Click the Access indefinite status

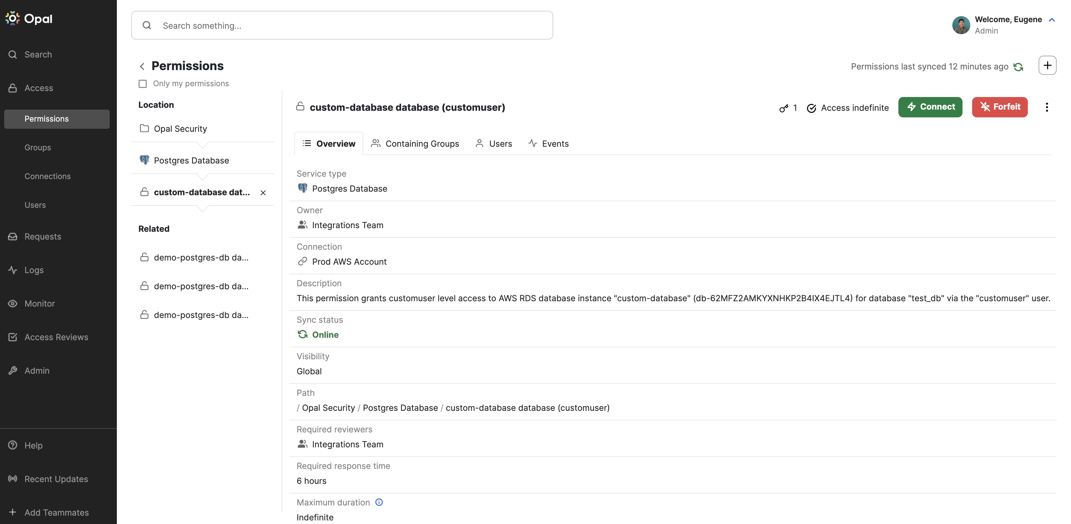coord(848,108)
